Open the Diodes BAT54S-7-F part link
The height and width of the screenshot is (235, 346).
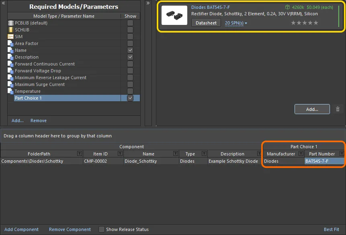(x=211, y=7)
